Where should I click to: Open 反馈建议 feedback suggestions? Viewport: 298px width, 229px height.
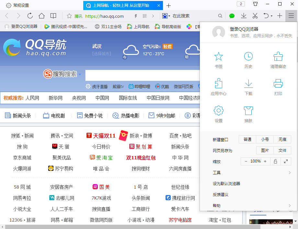220,195
